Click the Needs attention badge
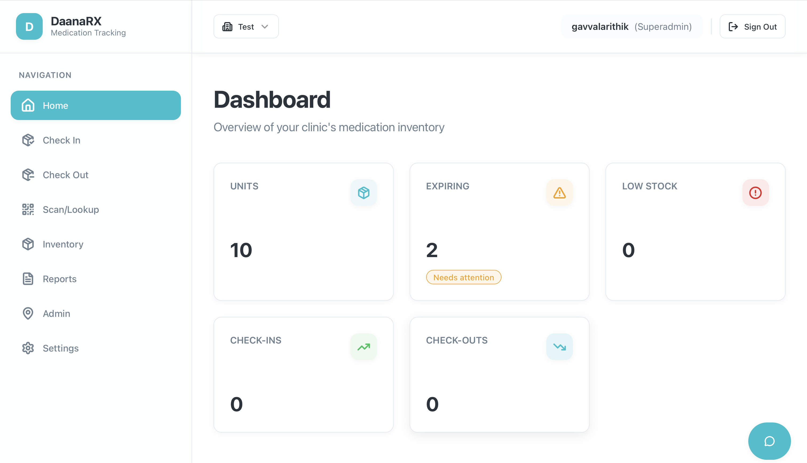807x463 pixels. coord(464,277)
